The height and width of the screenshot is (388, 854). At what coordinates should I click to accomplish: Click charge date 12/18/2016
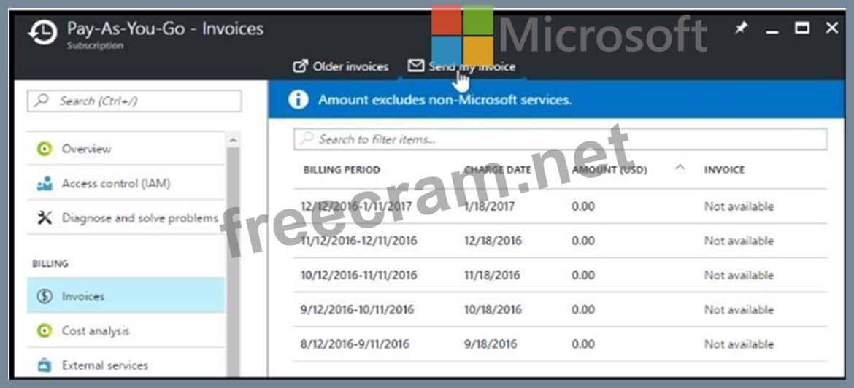(493, 241)
